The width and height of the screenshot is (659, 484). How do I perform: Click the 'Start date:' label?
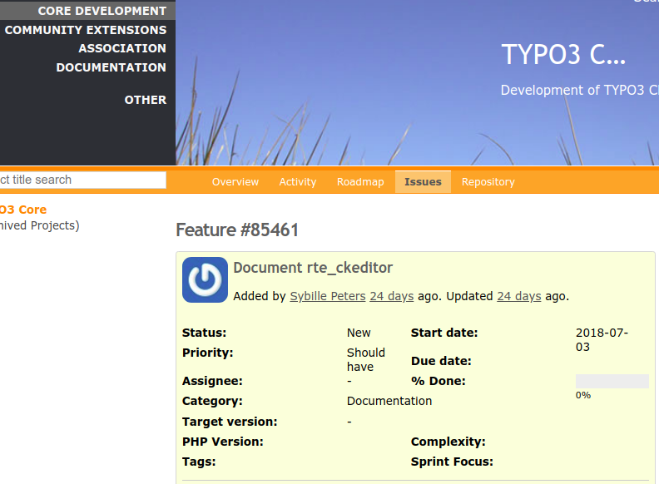click(444, 333)
